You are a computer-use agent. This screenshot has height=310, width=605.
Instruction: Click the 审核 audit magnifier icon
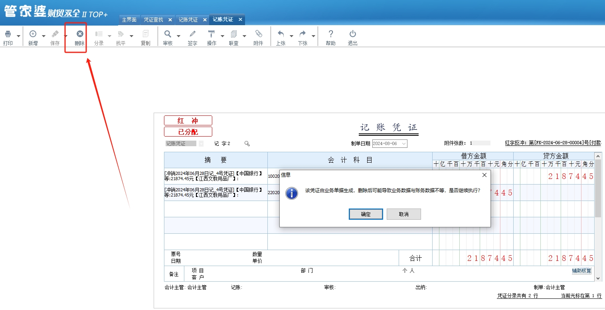[x=168, y=34]
